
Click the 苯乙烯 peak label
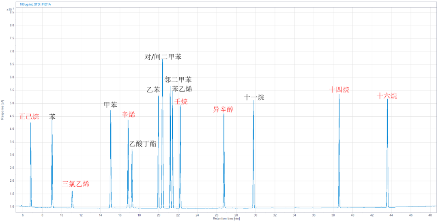click(182, 89)
